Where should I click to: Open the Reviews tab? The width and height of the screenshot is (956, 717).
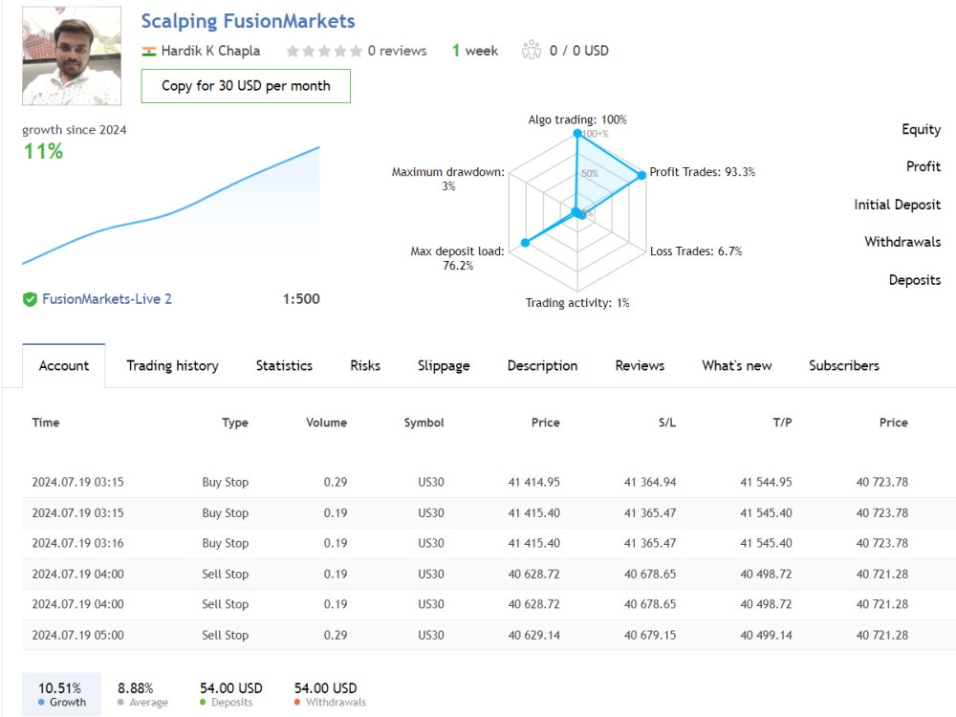(640, 366)
